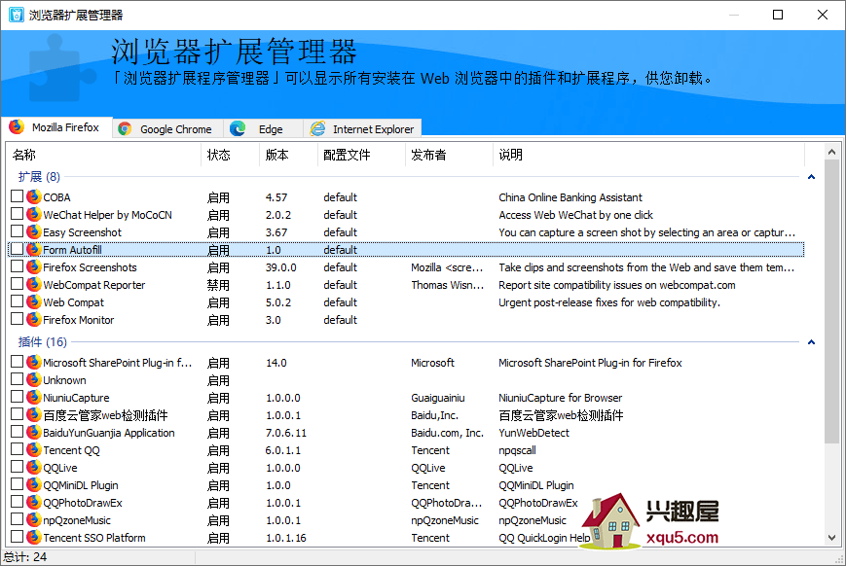Click the Firefox icon beside COBA
Screen dimensions: 846x566
click(33, 196)
